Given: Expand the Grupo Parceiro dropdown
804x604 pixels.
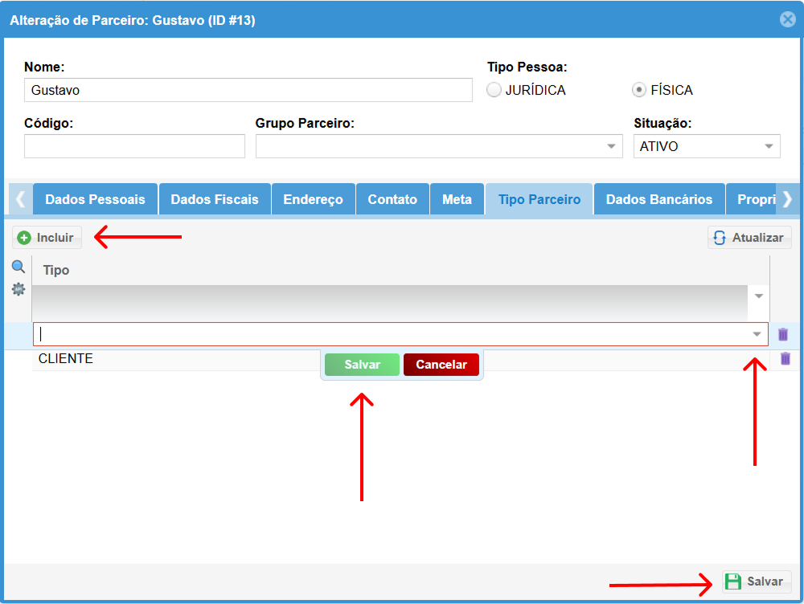Looking at the screenshot, I should [612, 146].
